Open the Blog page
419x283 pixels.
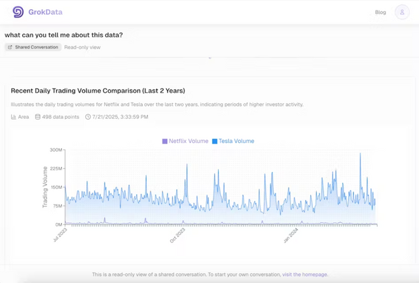click(x=380, y=12)
